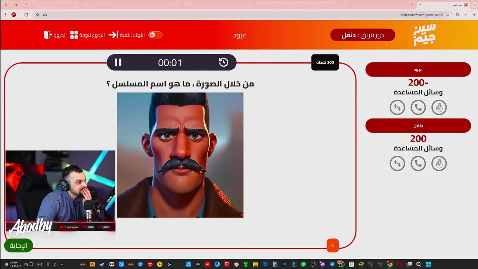
Task: Open the browser three-dot menu
Action: click(5, 15)
